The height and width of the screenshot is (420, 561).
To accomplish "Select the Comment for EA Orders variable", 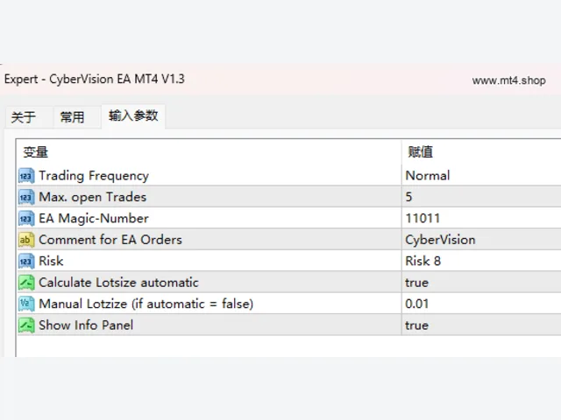I will [110, 240].
